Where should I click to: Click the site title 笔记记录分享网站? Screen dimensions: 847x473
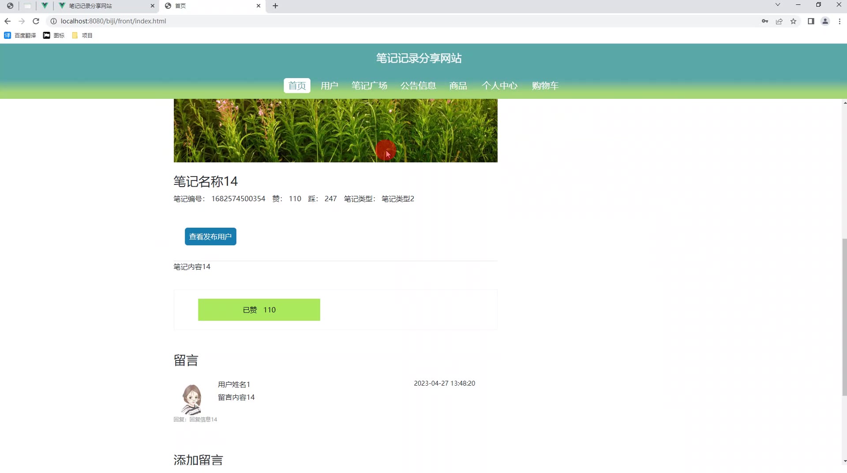[x=419, y=58]
